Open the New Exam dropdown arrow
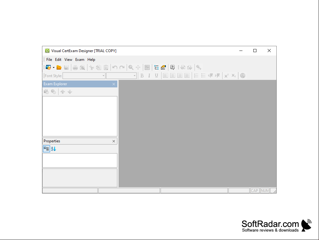This screenshot has width=319, height=240. point(54,67)
